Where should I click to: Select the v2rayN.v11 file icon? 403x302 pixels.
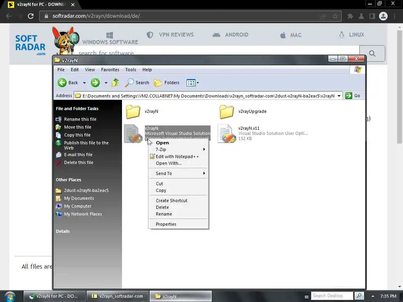227,134
